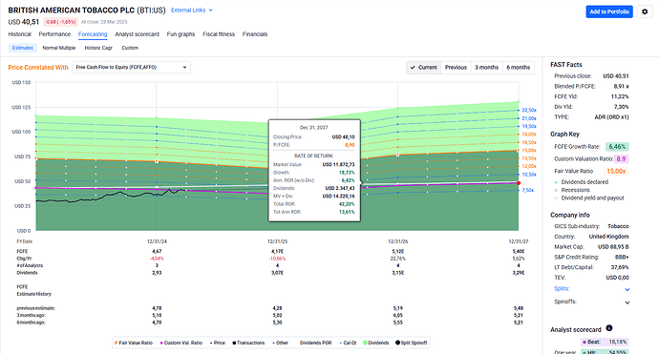Image resolution: width=659 pixels, height=354 pixels.
Task: Click the Custom Valuation Ratio 8.9 swatch
Action: (621, 158)
